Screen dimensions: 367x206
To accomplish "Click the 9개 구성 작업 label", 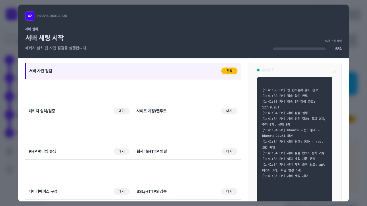I will pos(333,41).
